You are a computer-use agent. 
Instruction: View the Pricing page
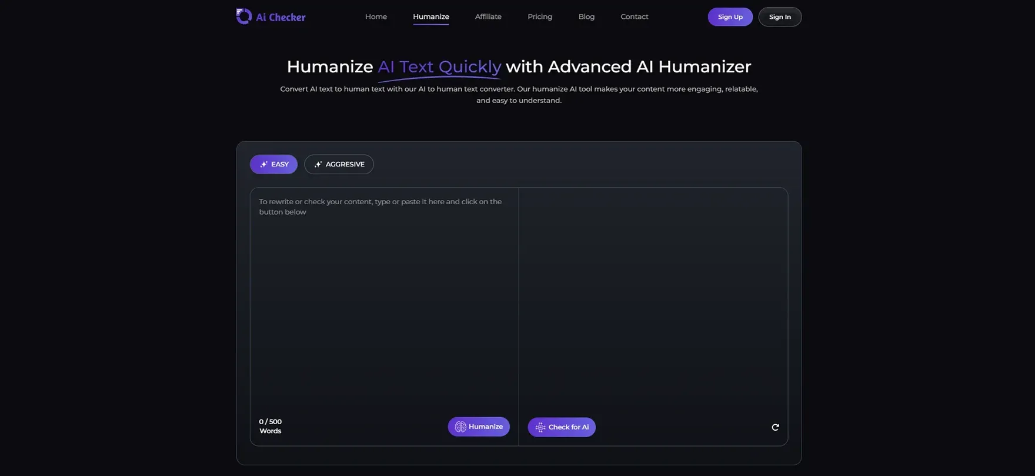(x=539, y=17)
